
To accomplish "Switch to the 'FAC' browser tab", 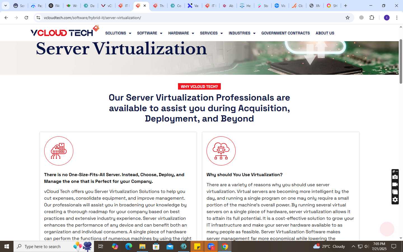I will [x=54, y=6].
